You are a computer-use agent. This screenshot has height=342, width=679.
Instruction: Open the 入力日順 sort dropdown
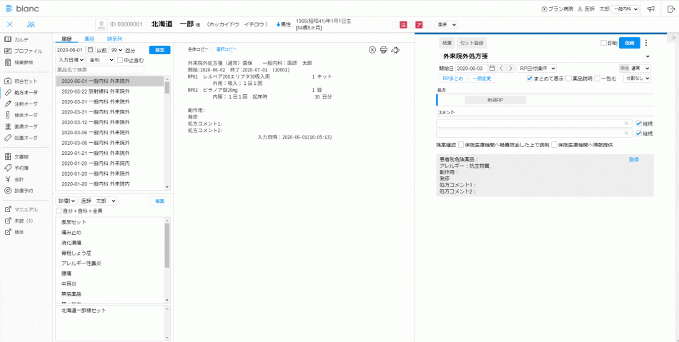coord(71,60)
